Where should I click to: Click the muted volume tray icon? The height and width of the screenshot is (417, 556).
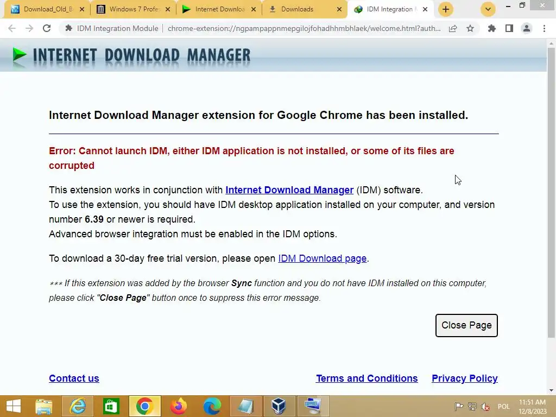tap(485, 407)
